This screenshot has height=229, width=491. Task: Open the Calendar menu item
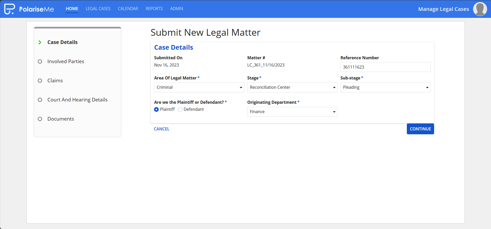(x=128, y=9)
